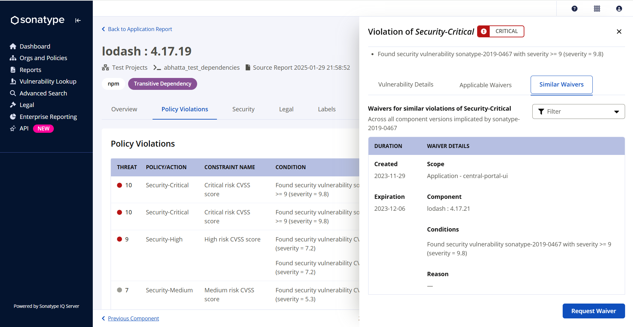The width and height of the screenshot is (633, 327).
Task: Click the Sonatype logo
Action: point(37,20)
